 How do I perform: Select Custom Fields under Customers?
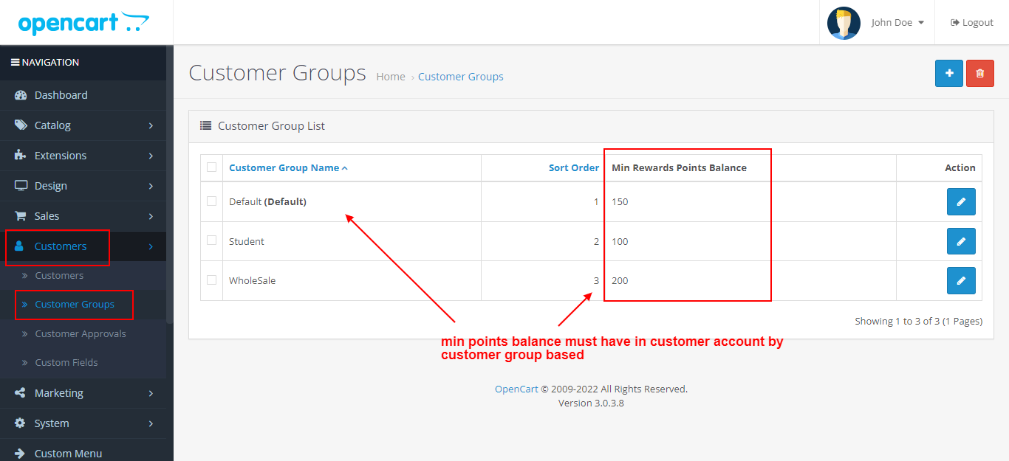66,362
